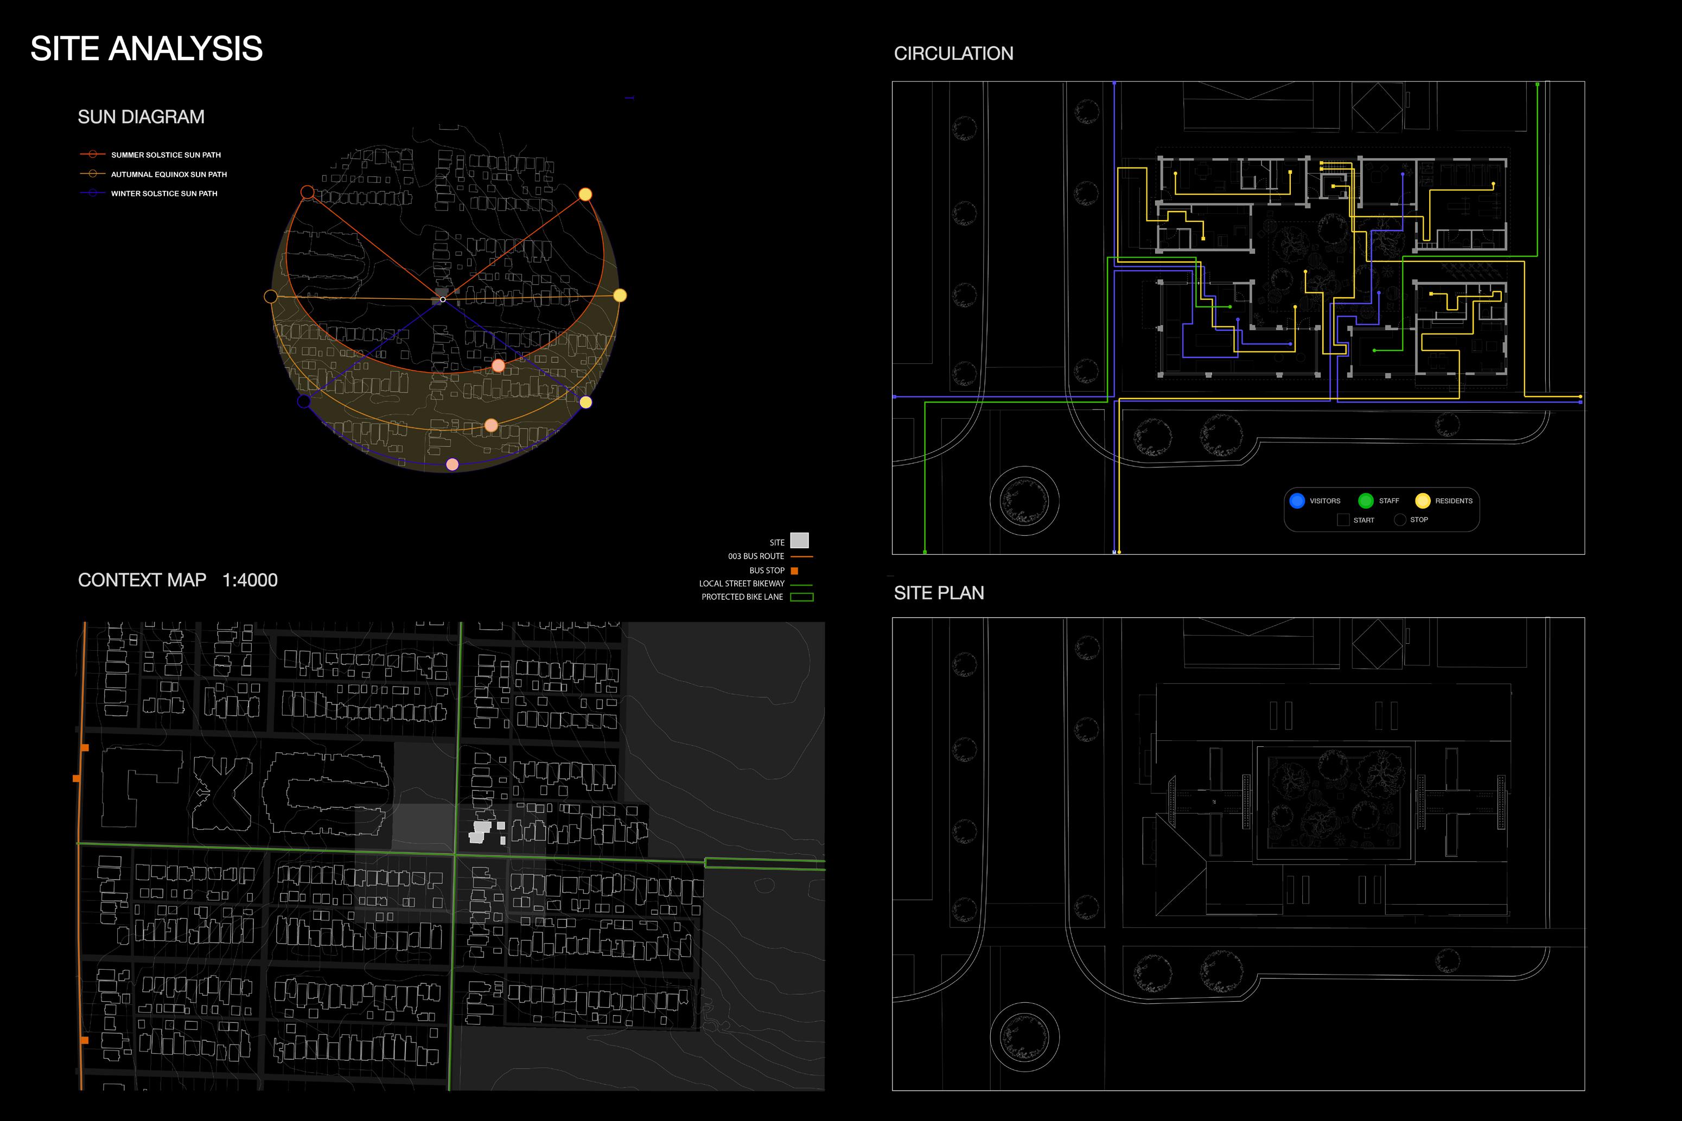
Task: Click the yellow Residents legend circle
Action: point(1423,501)
